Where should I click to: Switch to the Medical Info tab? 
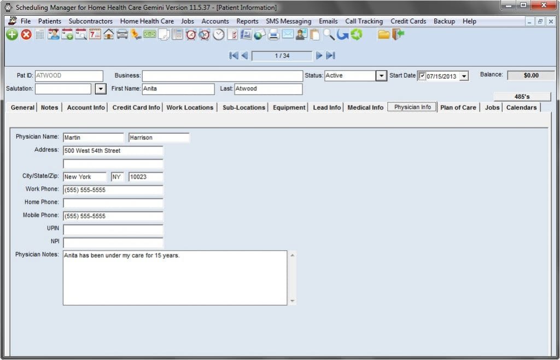pos(365,108)
